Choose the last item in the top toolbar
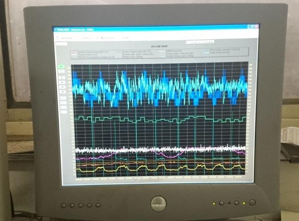This screenshot has height=221, width=299. [125, 37]
